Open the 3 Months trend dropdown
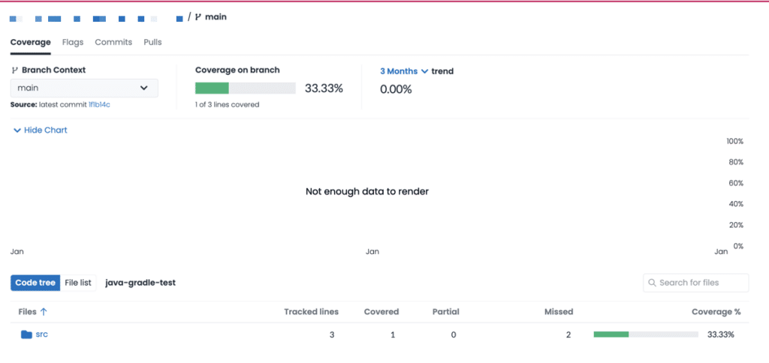 point(404,71)
